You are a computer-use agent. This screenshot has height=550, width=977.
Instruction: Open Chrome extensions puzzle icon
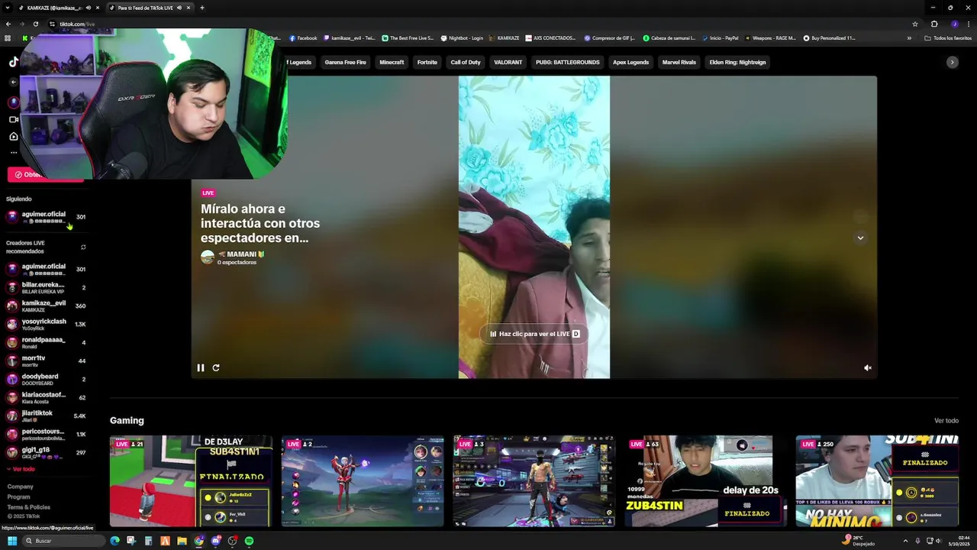[x=934, y=24]
